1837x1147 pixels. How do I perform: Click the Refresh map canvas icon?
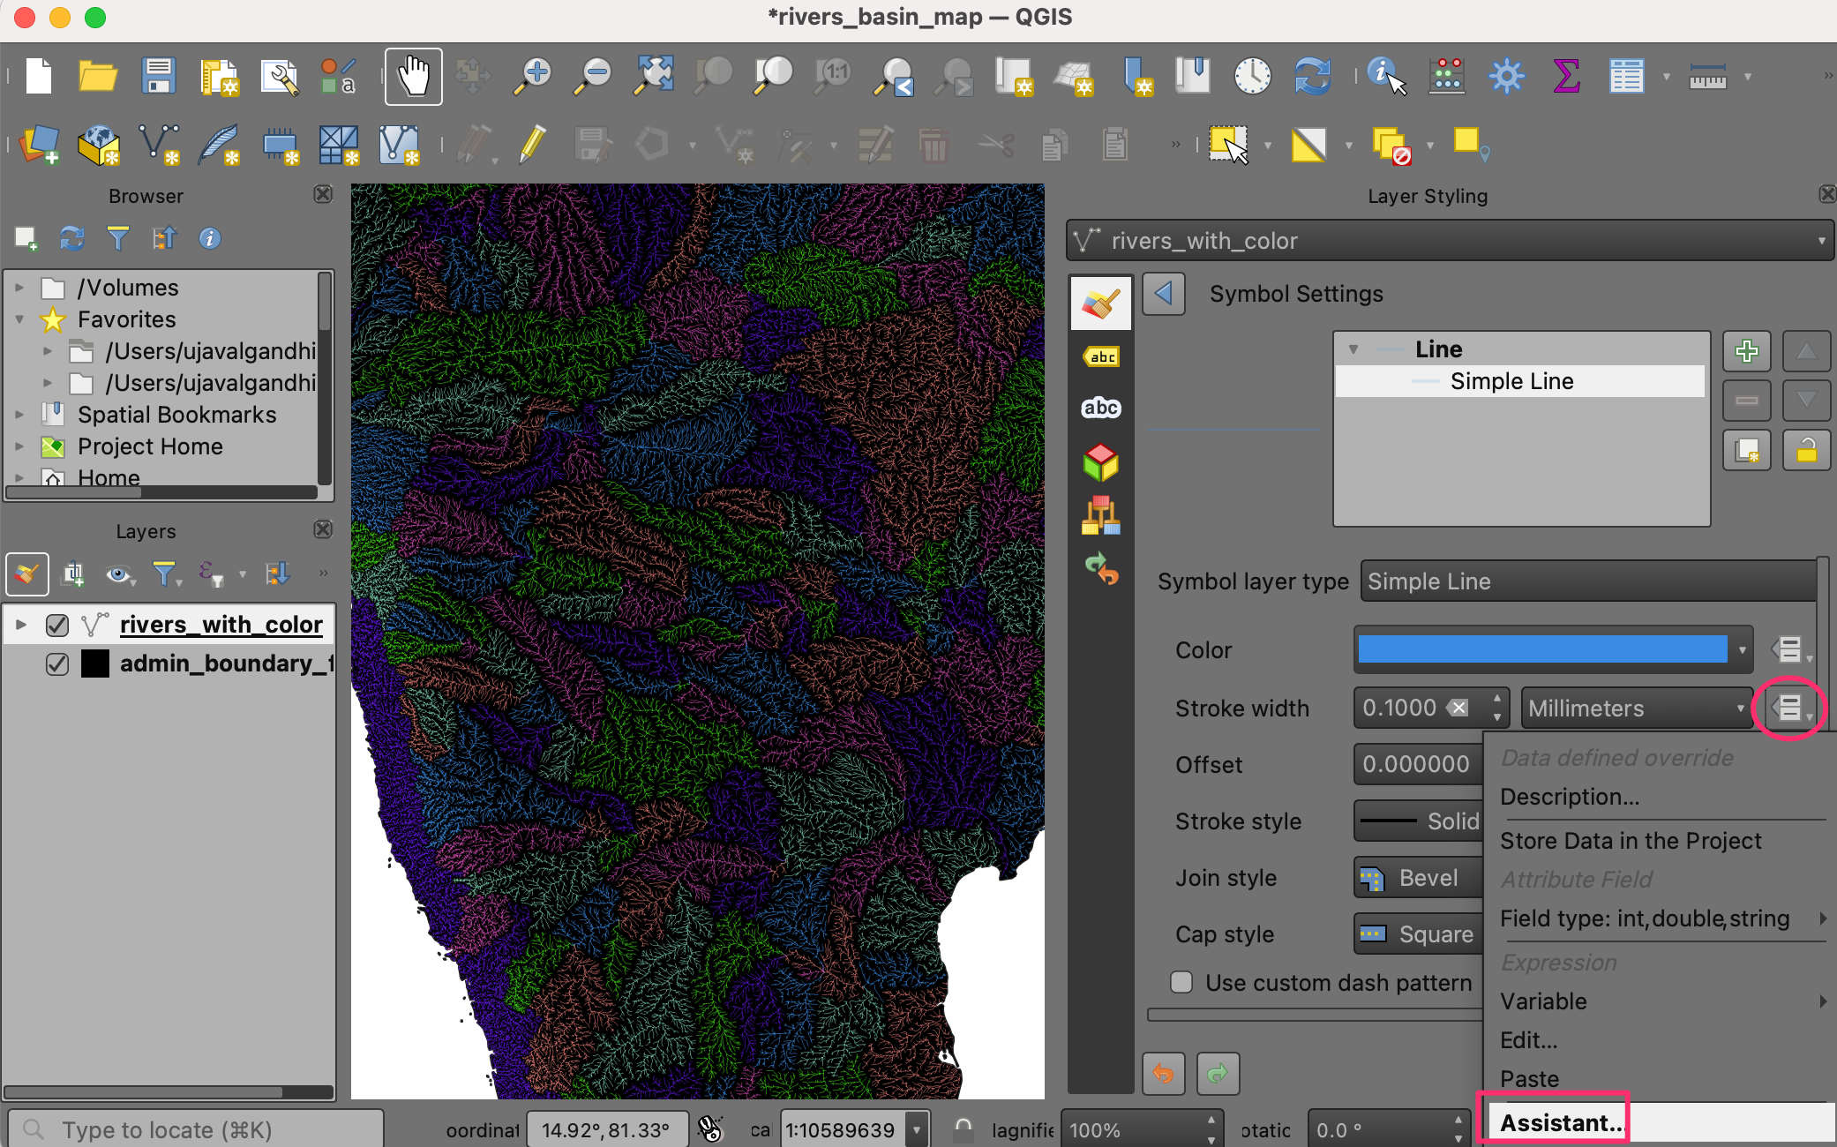point(1312,77)
